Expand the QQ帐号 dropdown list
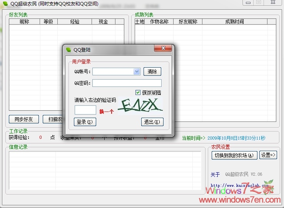284x208 pixels. [x=137, y=72]
